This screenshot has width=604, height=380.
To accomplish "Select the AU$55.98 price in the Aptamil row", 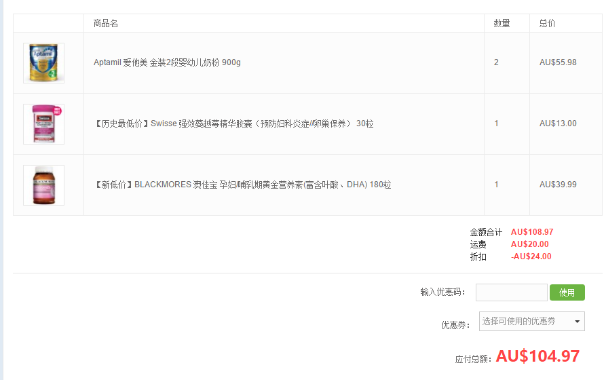I will click(x=558, y=62).
